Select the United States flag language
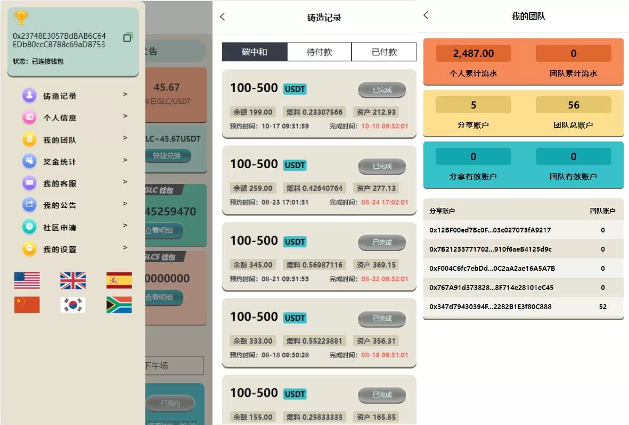The image size is (629, 425). click(x=27, y=280)
